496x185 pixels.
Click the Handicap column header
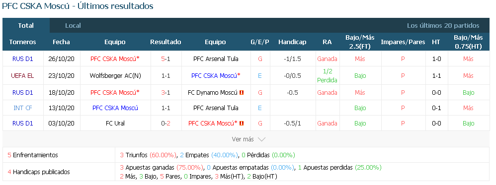tap(292, 42)
